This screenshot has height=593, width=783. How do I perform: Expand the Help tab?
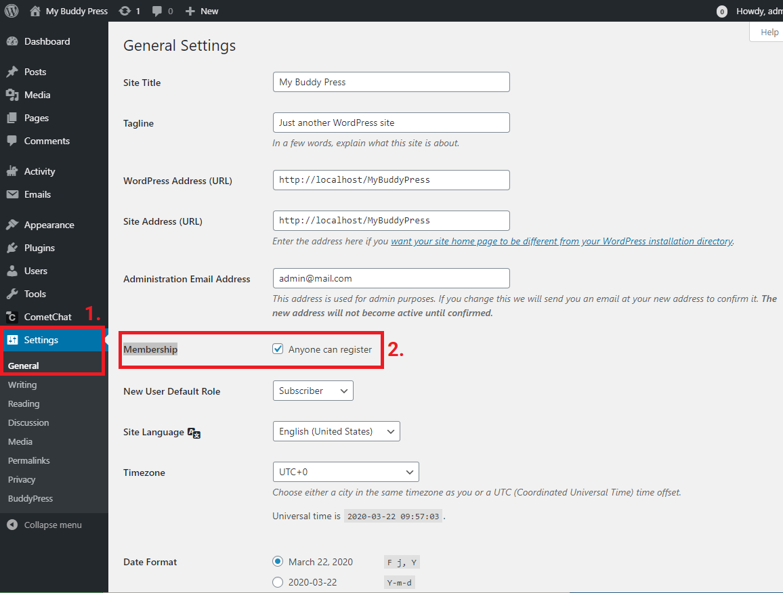pos(767,32)
